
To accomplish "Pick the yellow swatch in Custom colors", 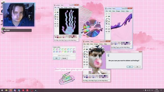I will (x=63, y=52).
